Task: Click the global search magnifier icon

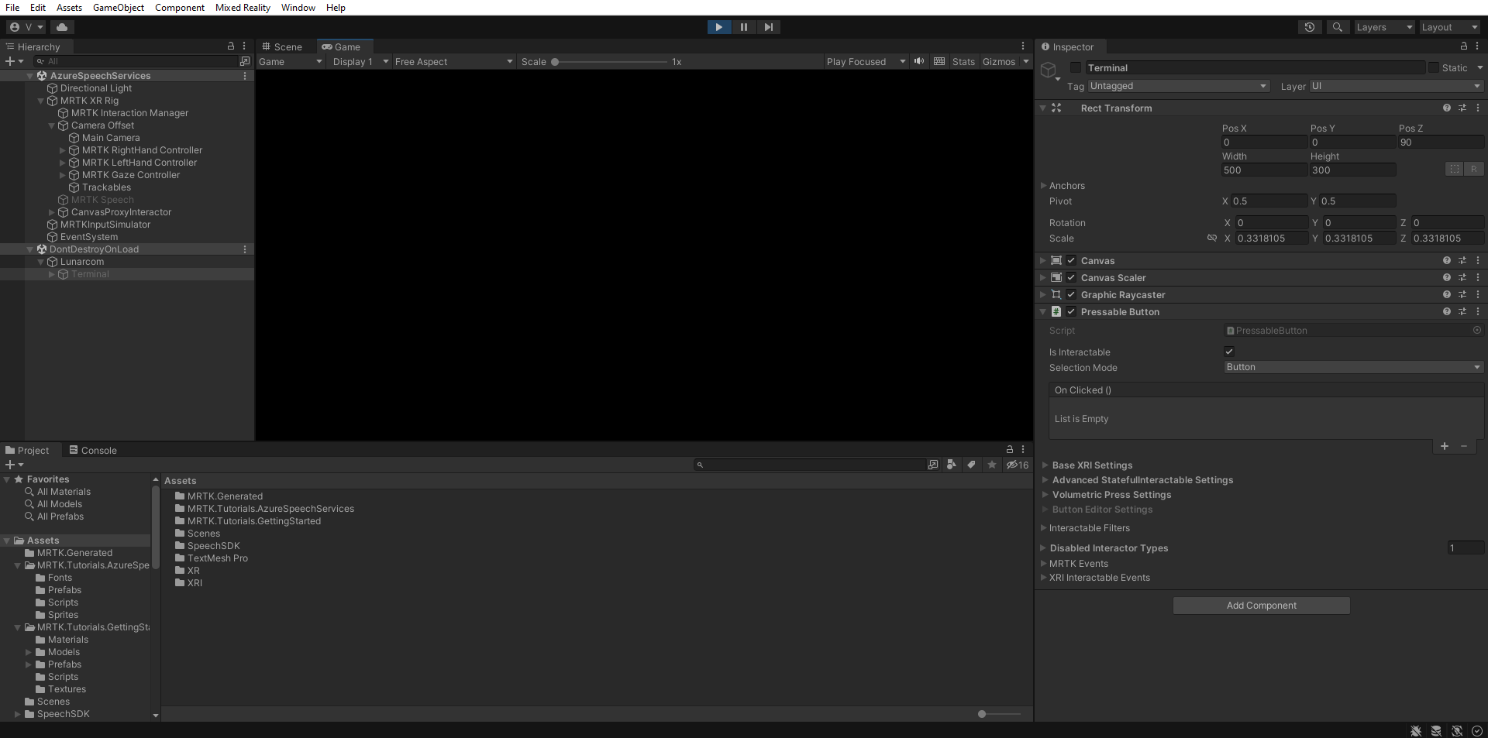Action: (1337, 27)
